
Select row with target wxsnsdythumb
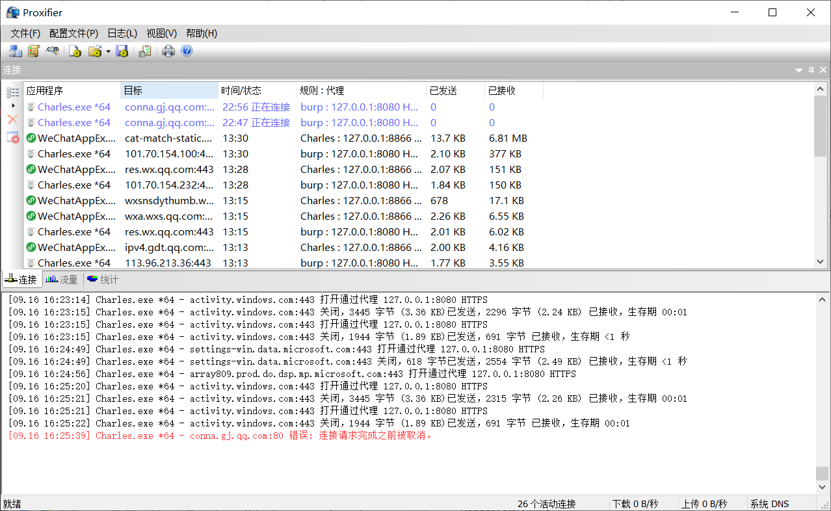pyautogui.click(x=418, y=200)
